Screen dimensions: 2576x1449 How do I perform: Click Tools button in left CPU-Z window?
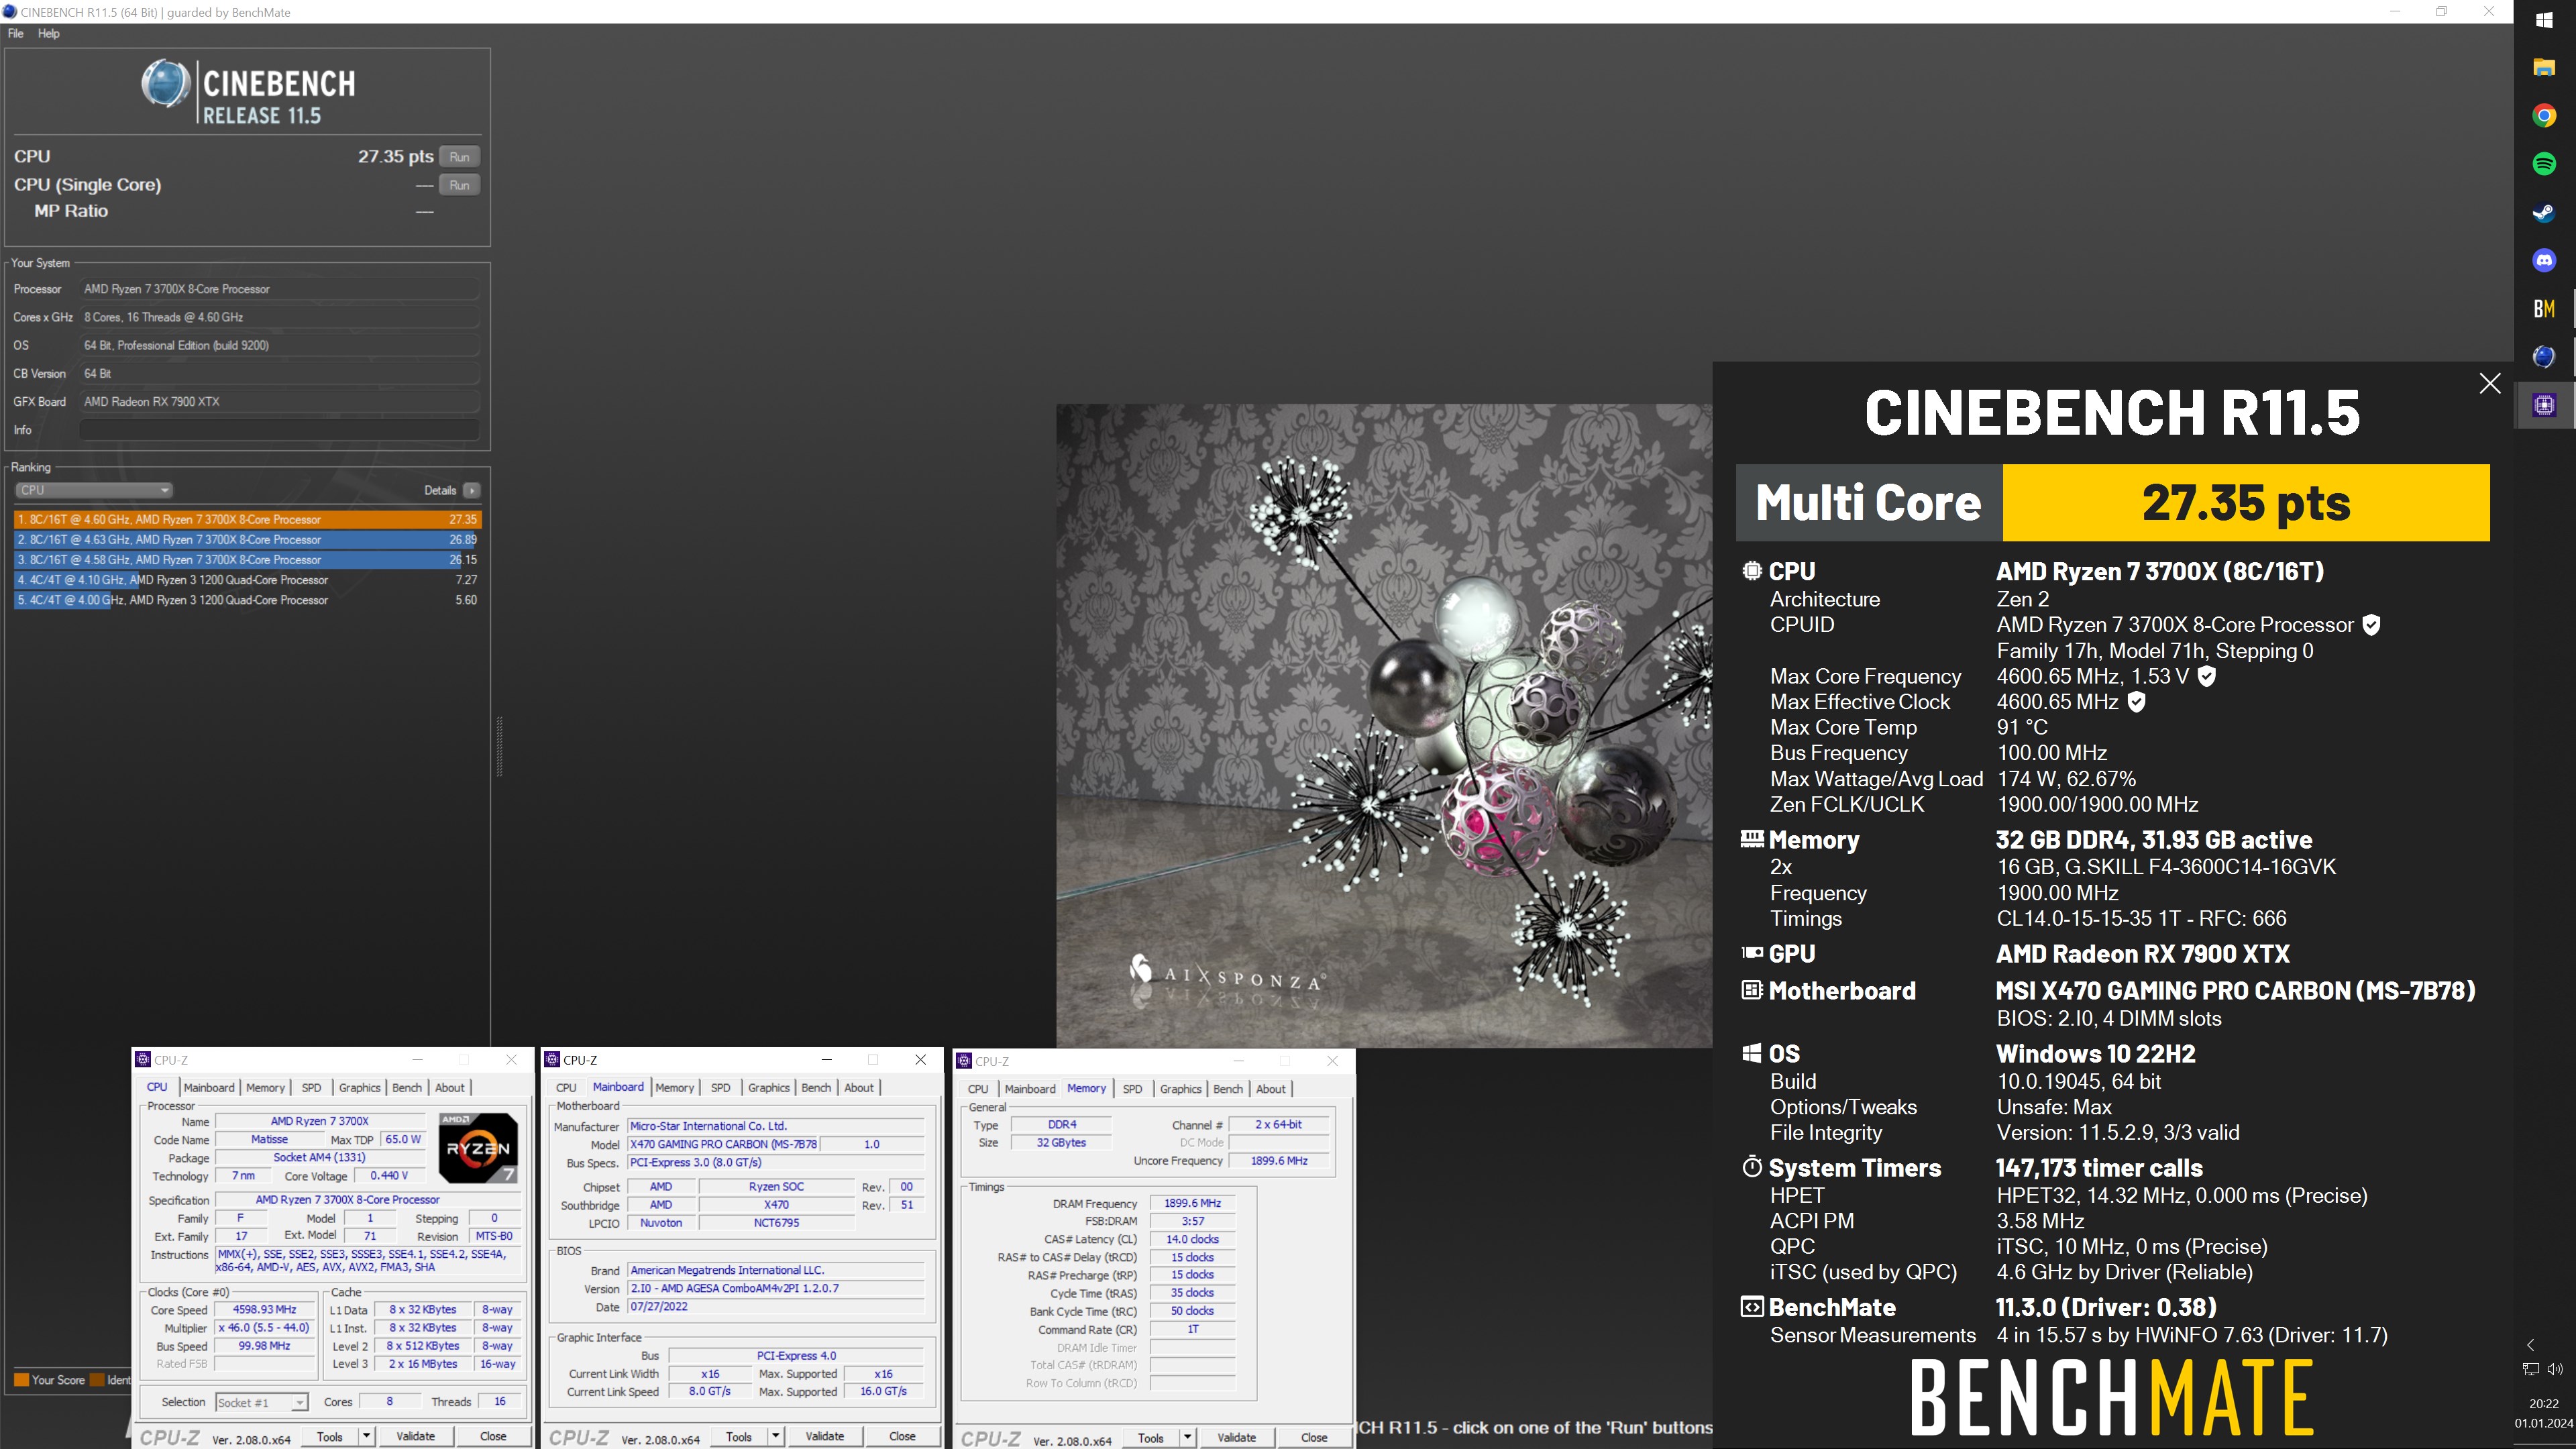coord(330,1436)
